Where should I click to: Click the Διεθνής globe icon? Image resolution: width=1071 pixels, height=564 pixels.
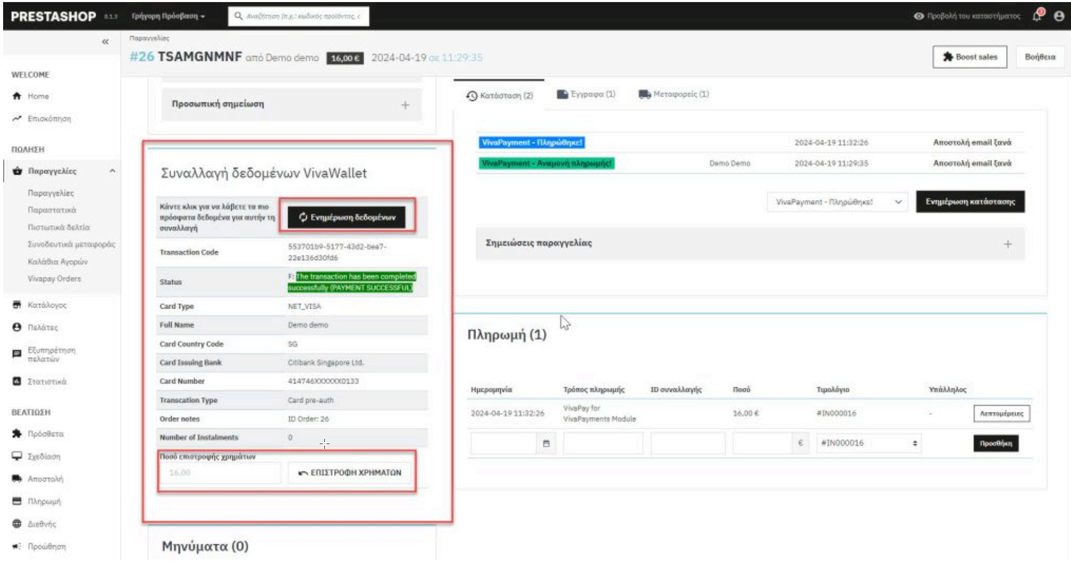coord(17,524)
